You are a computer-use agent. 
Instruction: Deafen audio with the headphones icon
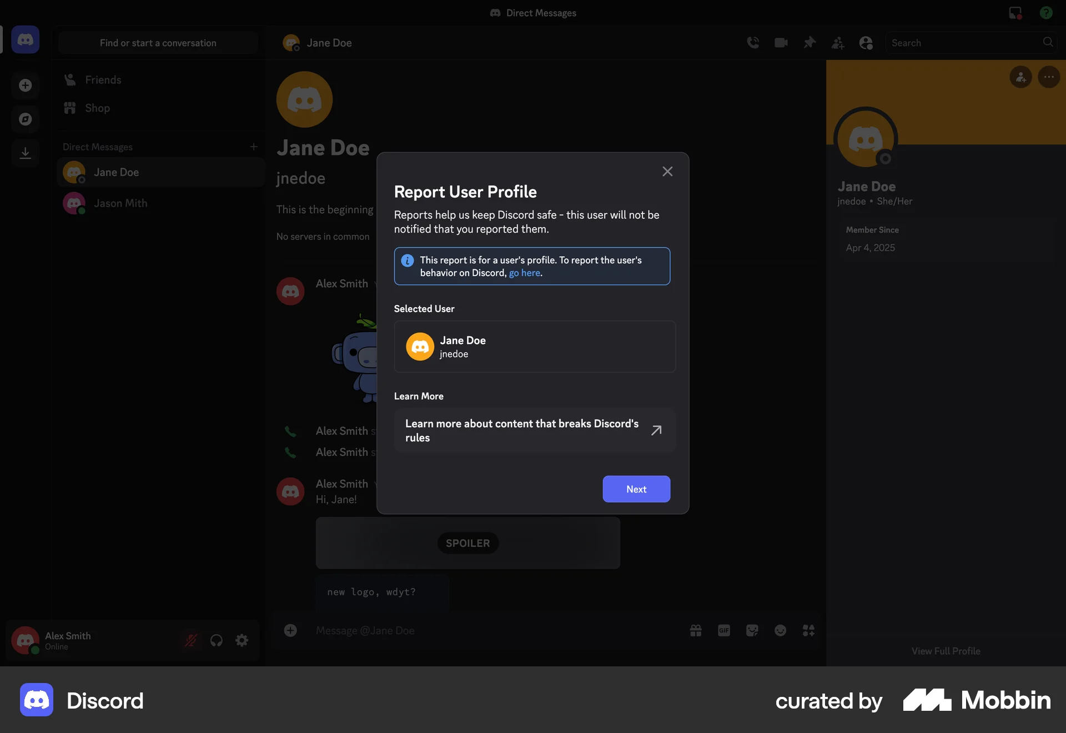coord(216,640)
